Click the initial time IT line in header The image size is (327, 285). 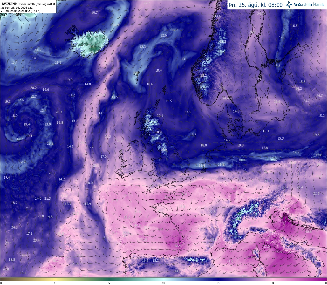17,8
